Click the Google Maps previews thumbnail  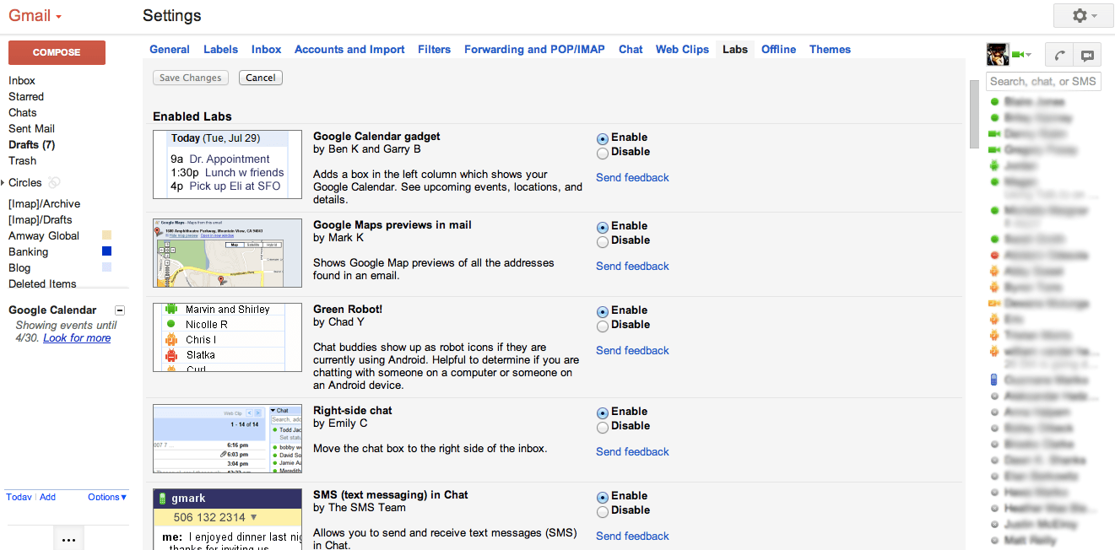pos(227,253)
